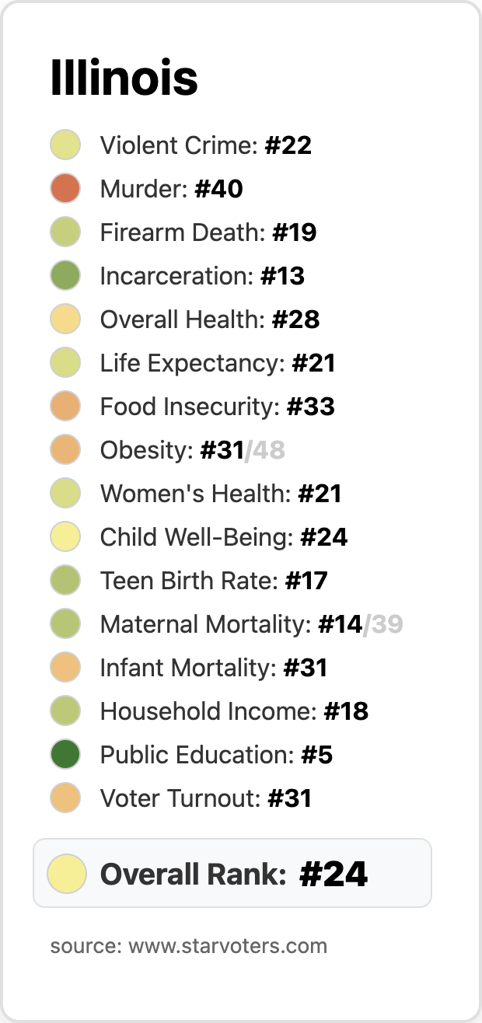
Task: Click the Violent Crime color dot
Action: (x=65, y=145)
